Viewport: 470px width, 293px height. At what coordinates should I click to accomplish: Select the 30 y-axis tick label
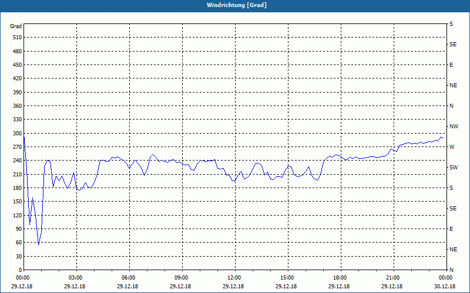coord(18,257)
